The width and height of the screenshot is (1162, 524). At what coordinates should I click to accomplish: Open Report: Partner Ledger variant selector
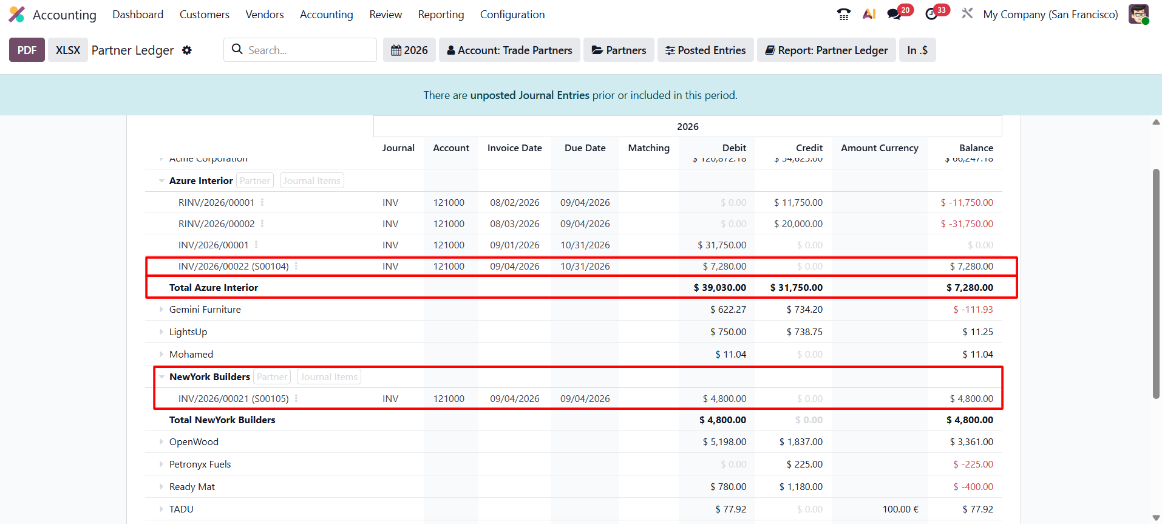[x=826, y=50]
